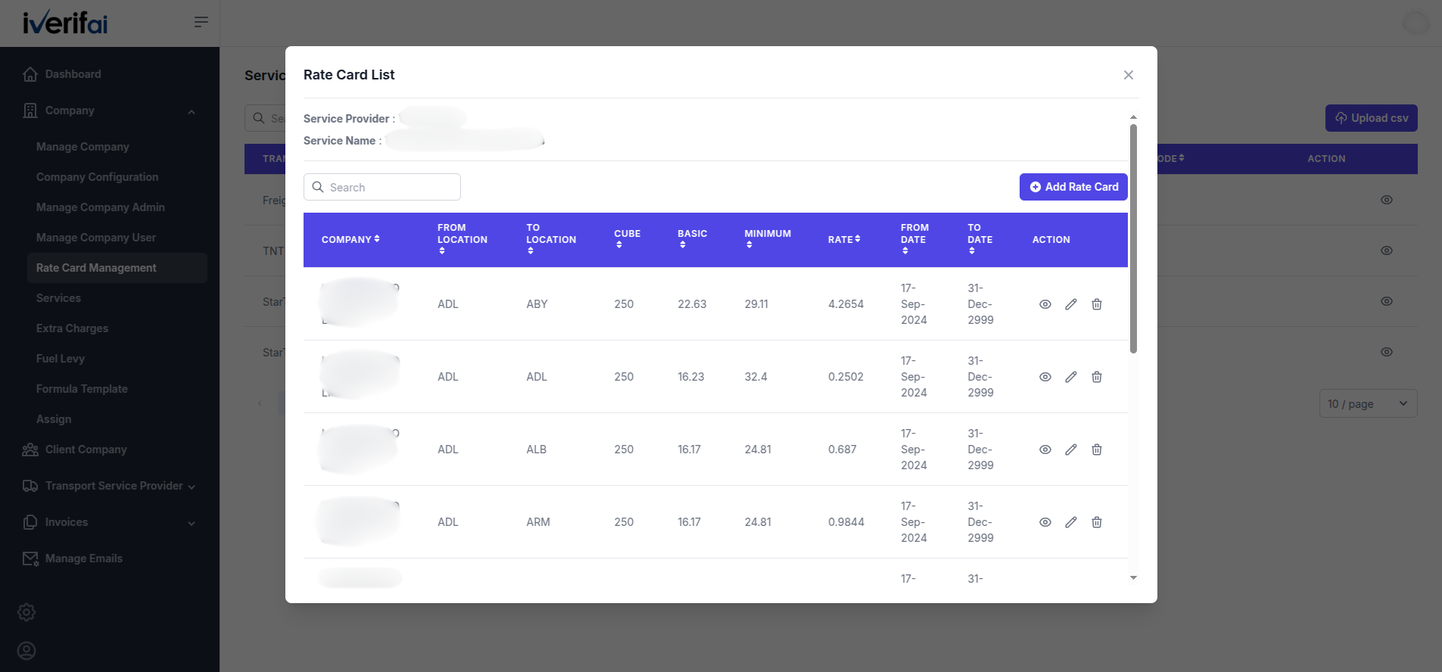View ADL to ABY rate card details

pos(1045,304)
